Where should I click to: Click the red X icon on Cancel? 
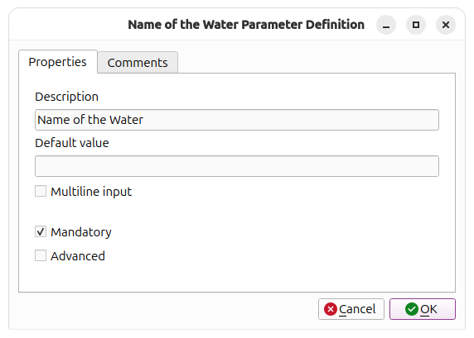click(x=331, y=309)
